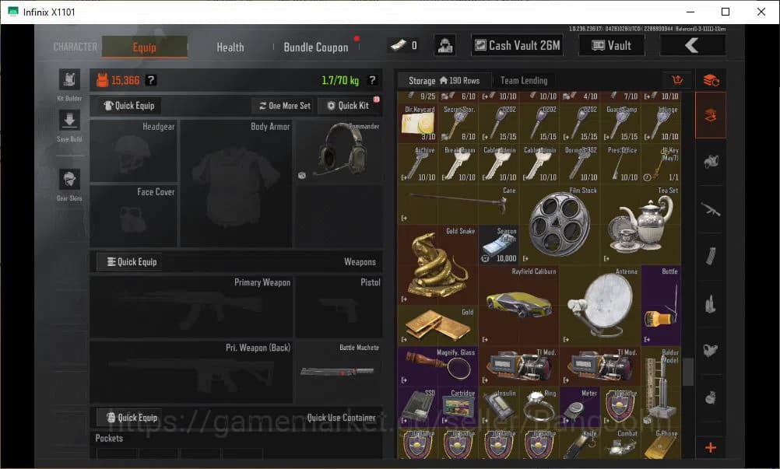Select the rifle category filter icon

[710, 209]
